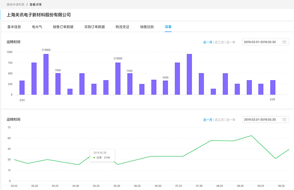Select the 设备 tab
294x190 pixels.
[168, 27]
